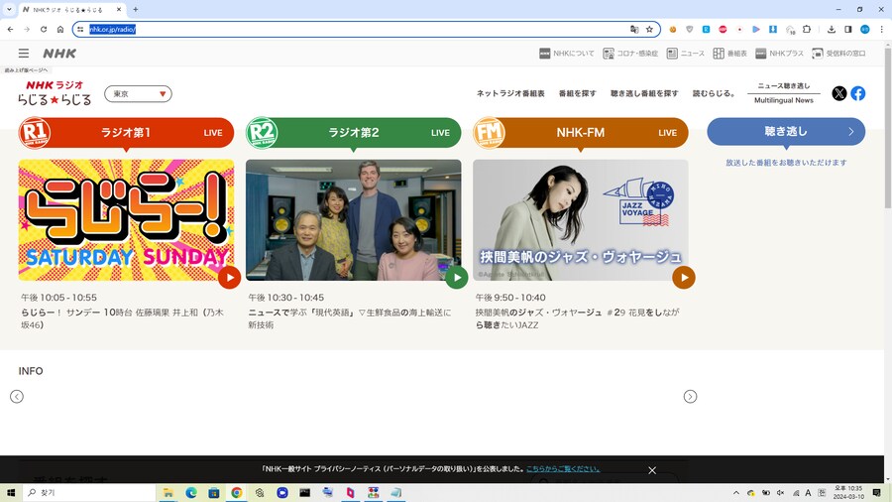This screenshot has height=502, width=892.
Task: Toggle the browser side panel icon
Action: click(847, 29)
